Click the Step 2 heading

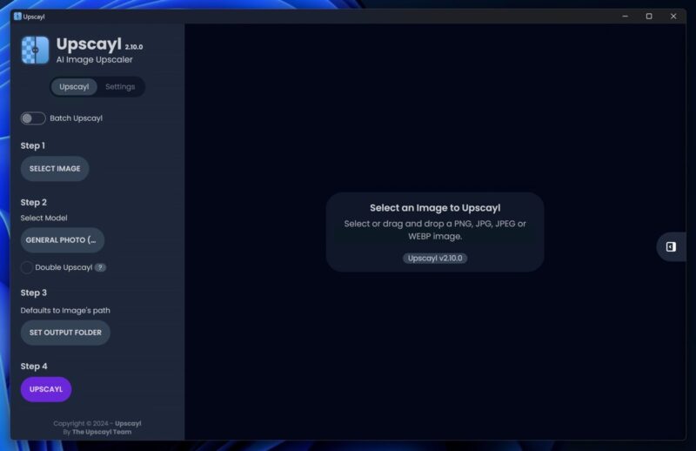click(x=33, y=202)
